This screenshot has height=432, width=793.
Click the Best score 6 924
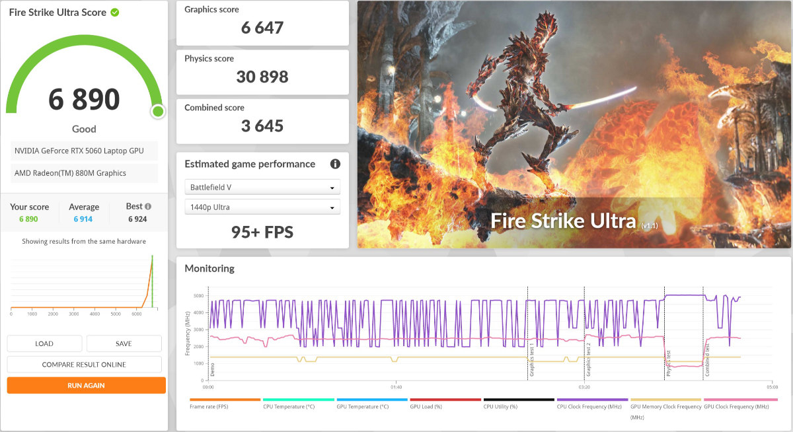click(x=137, y=219)
